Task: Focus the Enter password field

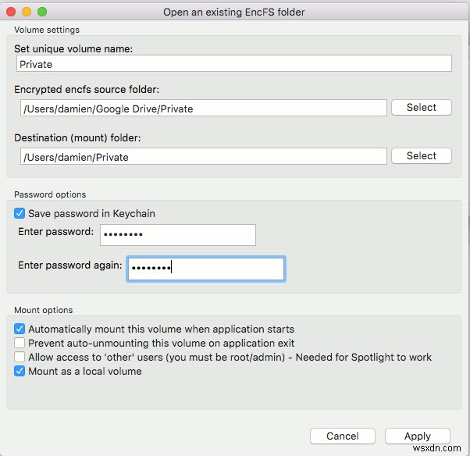Action: click(178, 235)
